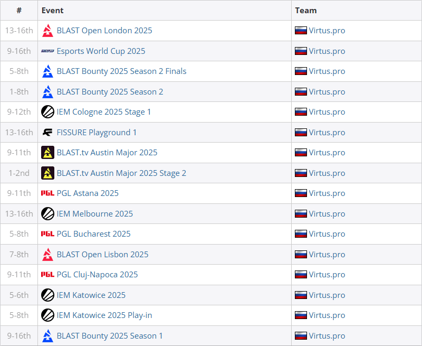
Task: Click the PGL logo beside Astana 2025
Action: pyautogui.click(x=47, y=193)
